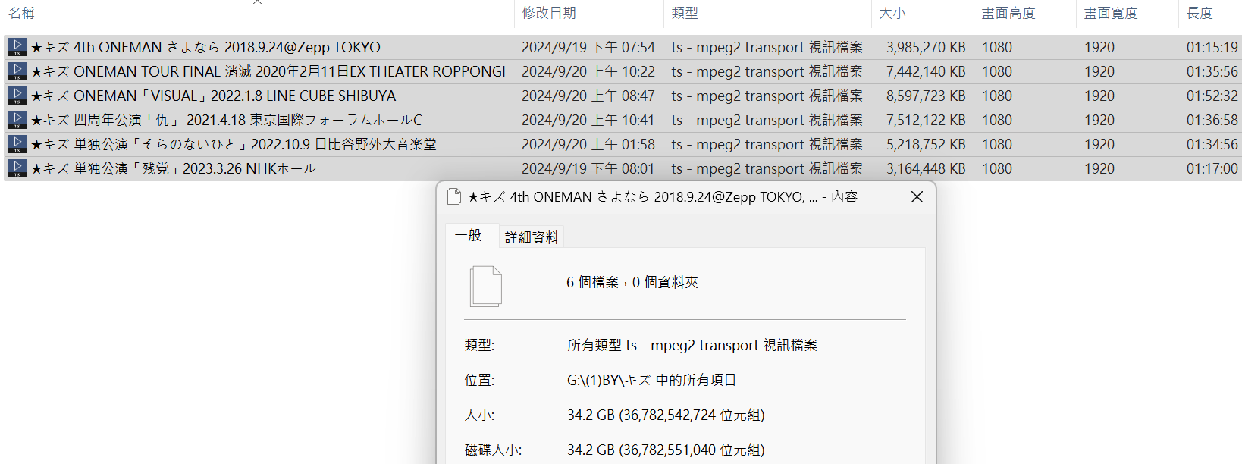Screen dimensions: 1242x464
Task: Switch to the 一般 tab
Action: [x=469, y=236]
